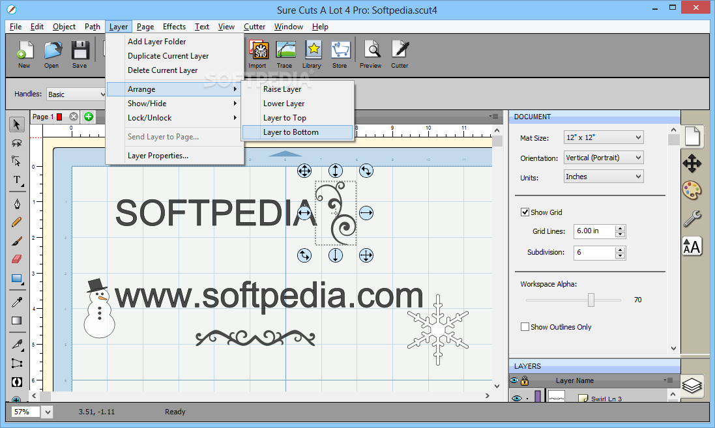
Task: Open the Library toolbar icon
Action: click(312, 54)
